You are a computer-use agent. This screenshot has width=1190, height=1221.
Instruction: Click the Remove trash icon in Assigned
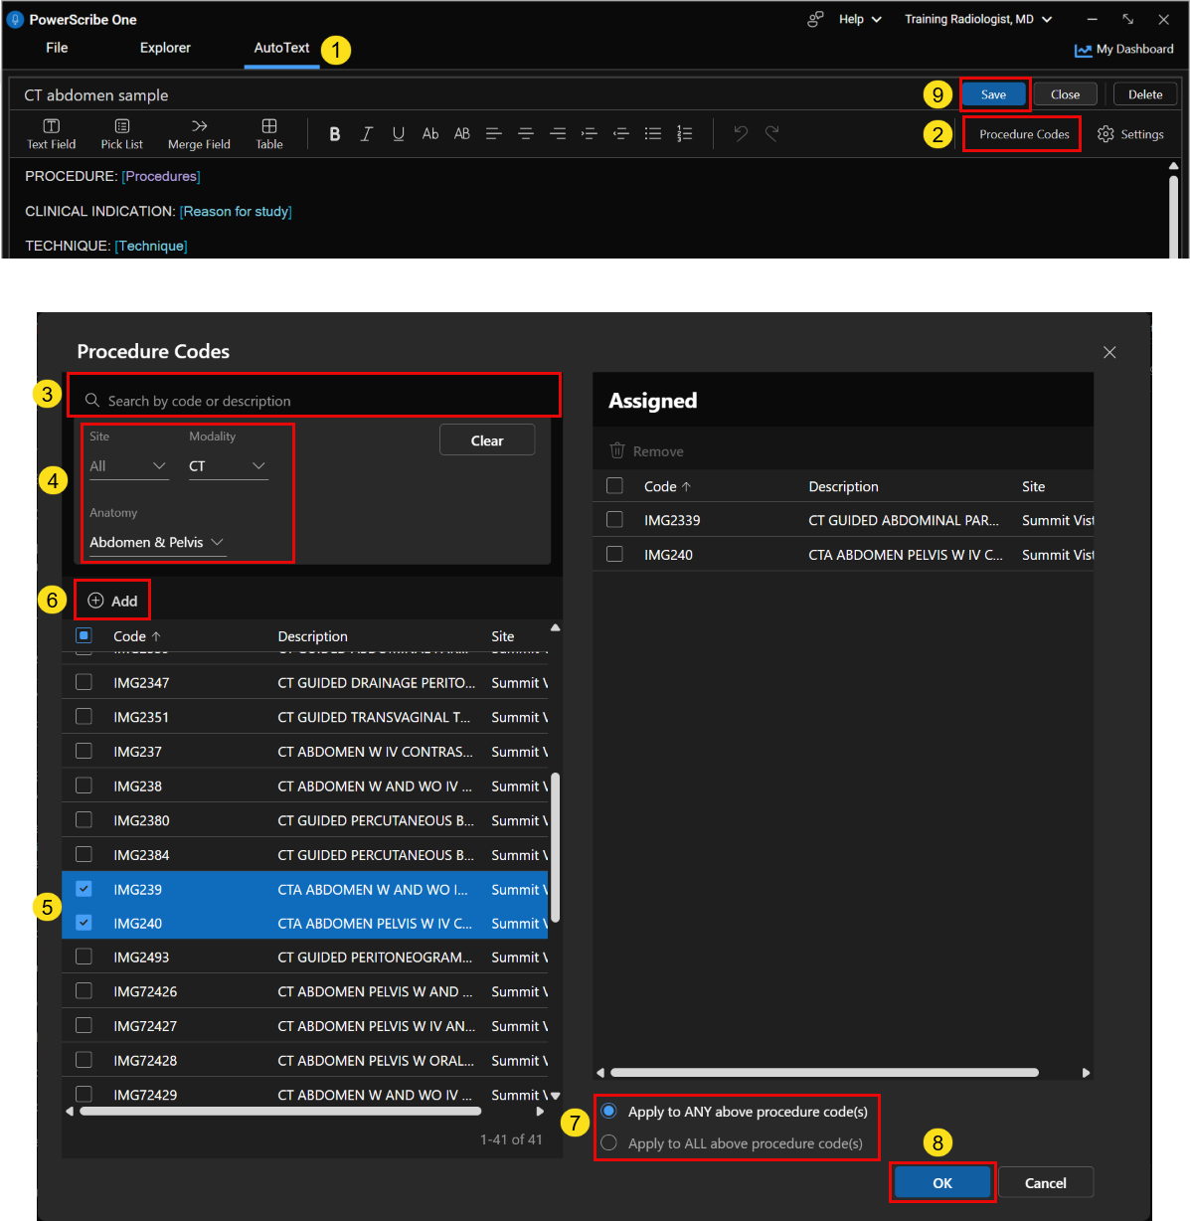click(617, 451)
